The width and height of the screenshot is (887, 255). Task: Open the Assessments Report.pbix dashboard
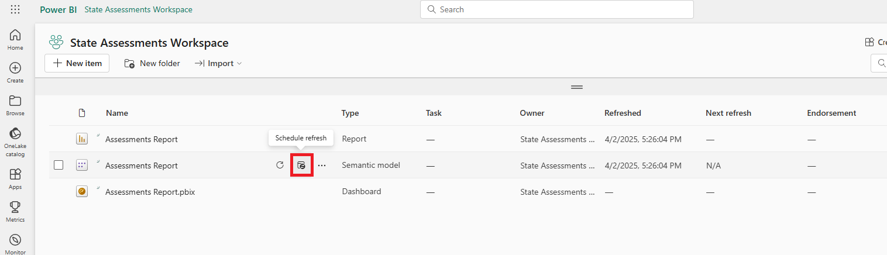coord(150,192)
